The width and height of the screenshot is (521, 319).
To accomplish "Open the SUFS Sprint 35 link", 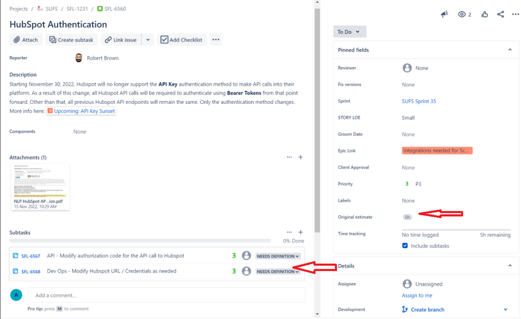I will (x=419, y=101).
